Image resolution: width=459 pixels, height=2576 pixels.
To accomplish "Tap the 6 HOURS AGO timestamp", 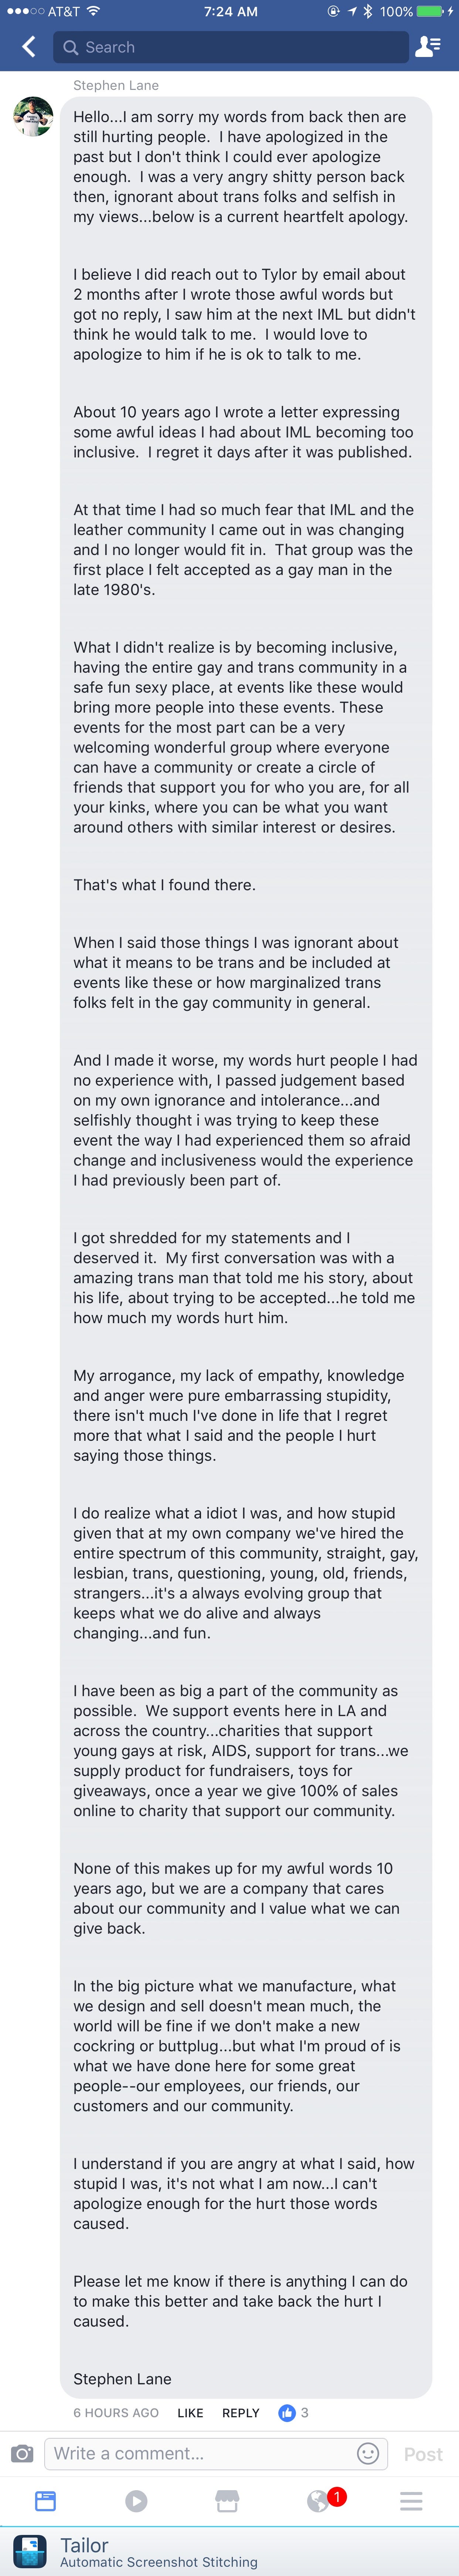I will [116, 2413].
